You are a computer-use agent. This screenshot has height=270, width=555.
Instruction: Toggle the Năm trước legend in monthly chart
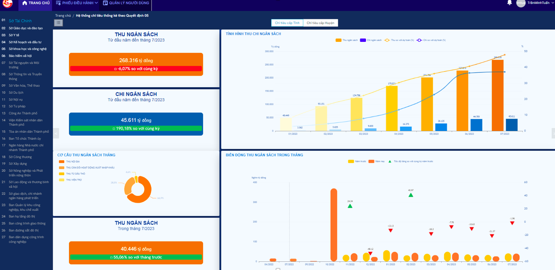click(351, 162)
